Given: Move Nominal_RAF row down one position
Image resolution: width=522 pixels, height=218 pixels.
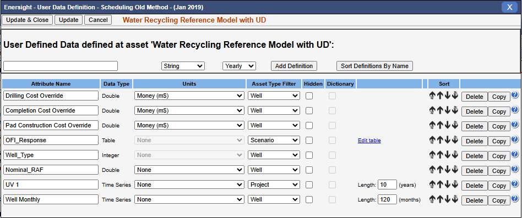Looking at the screenshot, I should click(448, 170).
